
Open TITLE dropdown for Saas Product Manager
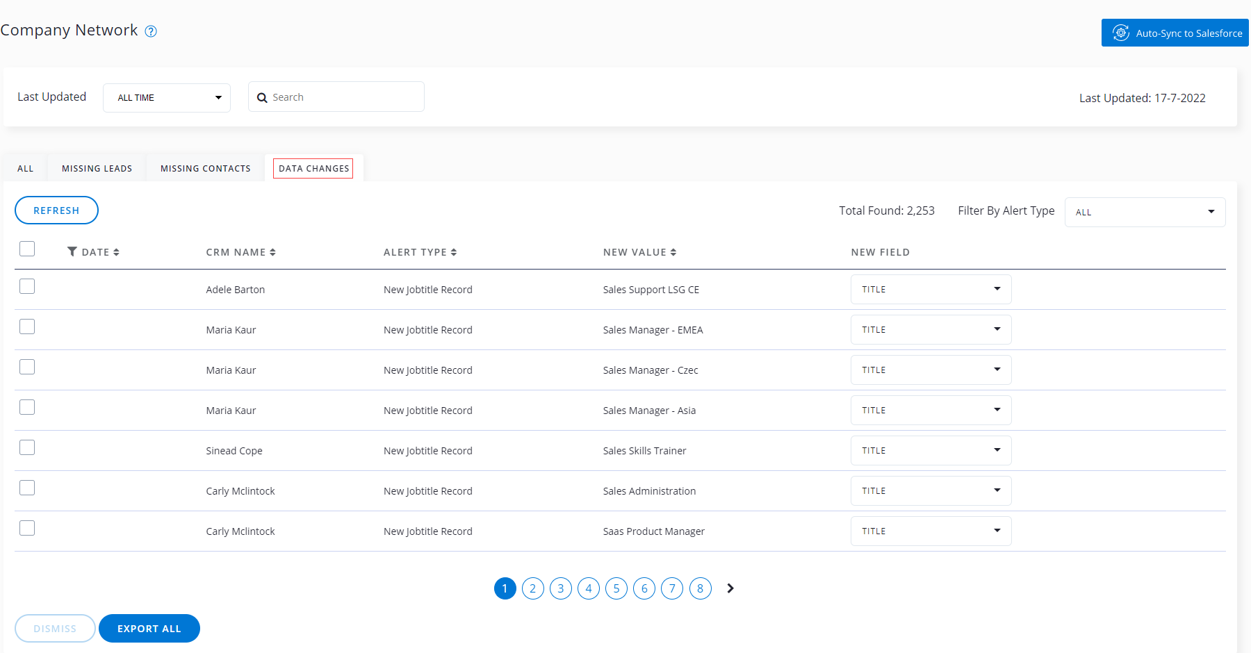coord(931,531)
